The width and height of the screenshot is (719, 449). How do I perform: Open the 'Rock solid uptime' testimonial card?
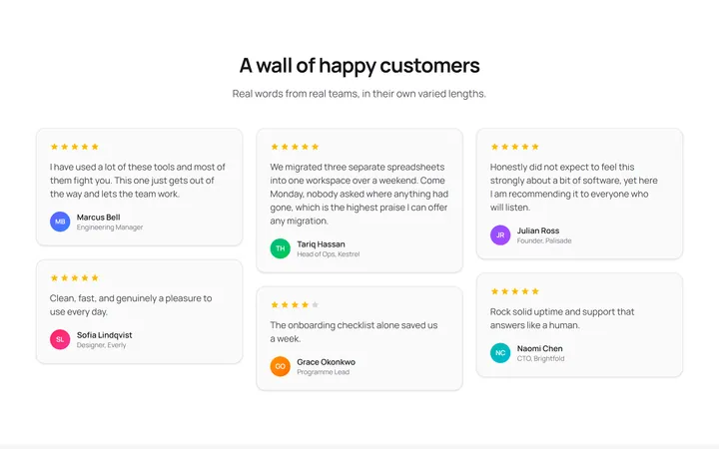[579, 325]
